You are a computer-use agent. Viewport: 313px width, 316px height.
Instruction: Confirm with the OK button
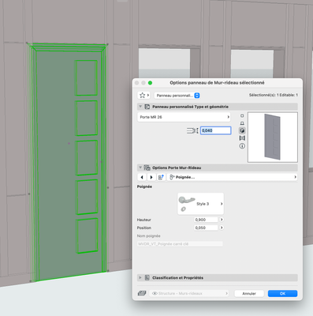pyautogui.click(x=282, y=293)
